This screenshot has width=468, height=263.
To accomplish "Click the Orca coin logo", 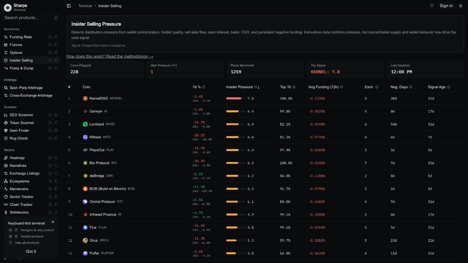I will [x=85, y=240].
